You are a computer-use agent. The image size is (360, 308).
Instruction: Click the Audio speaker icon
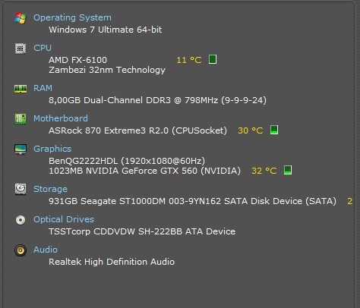(x=21, y=250)
